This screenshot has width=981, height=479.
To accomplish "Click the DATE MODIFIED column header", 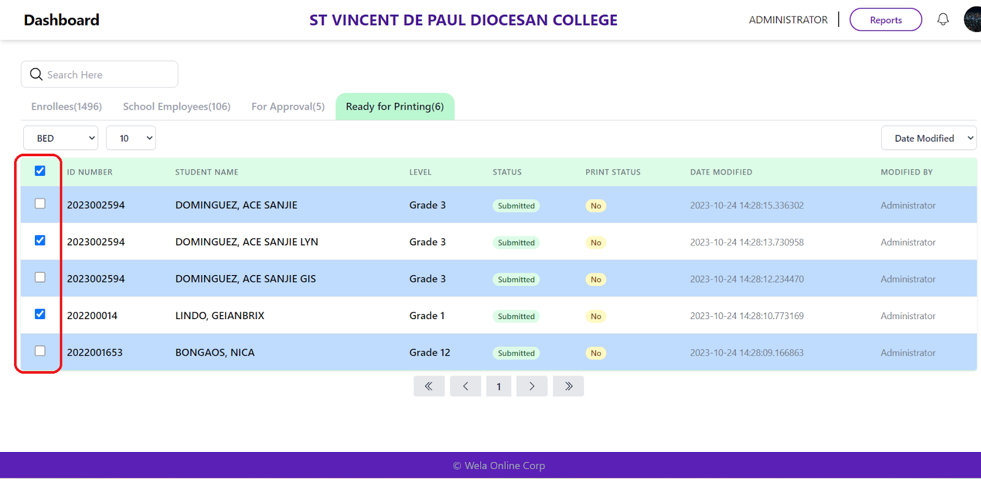I will pos(721,172).
